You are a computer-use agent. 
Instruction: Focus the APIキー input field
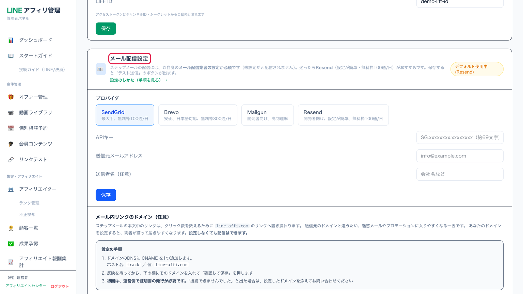pos(460,137)
